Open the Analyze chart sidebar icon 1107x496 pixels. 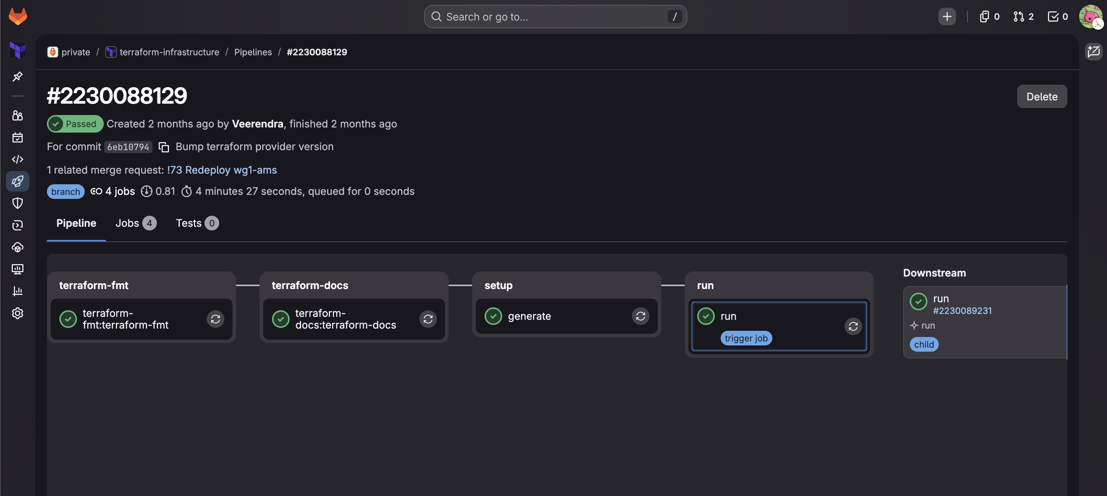pyautogui.click(x=18, y=291)
